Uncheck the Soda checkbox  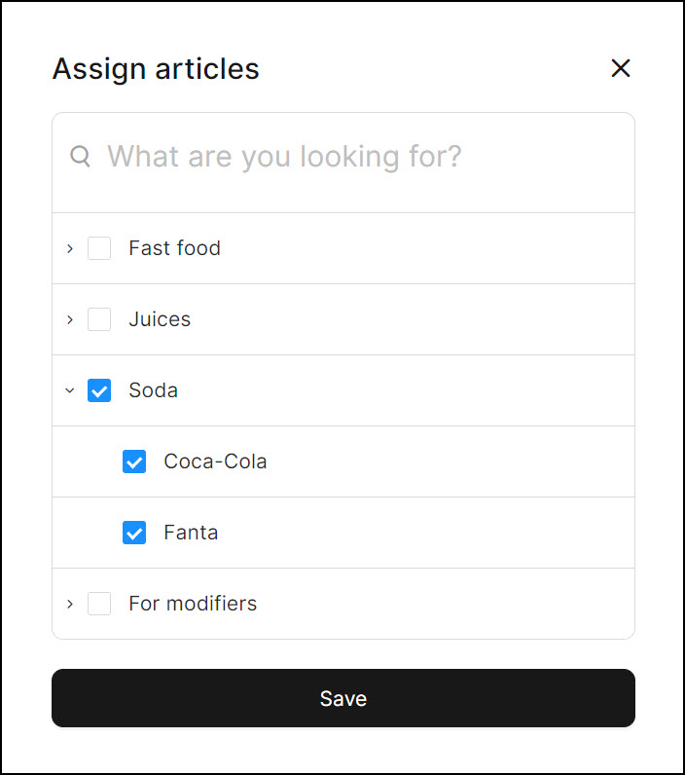point(99,390)
